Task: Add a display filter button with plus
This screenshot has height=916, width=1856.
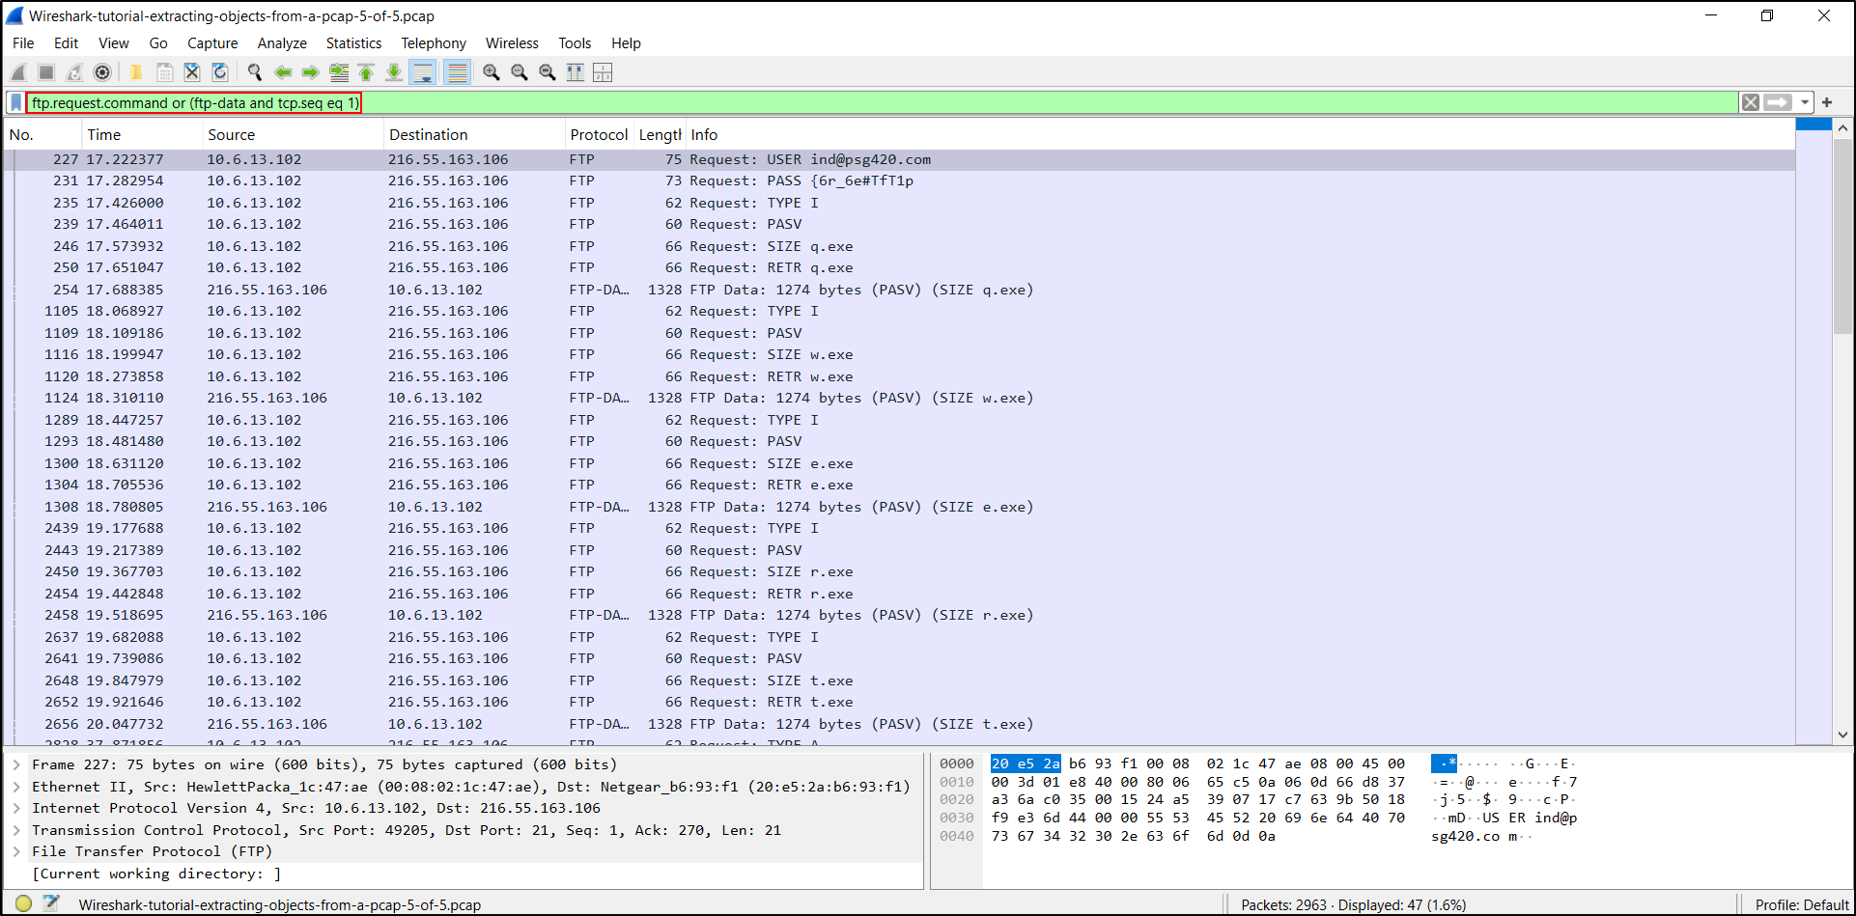Action: pyautogui.click(x=1827, y=102)
